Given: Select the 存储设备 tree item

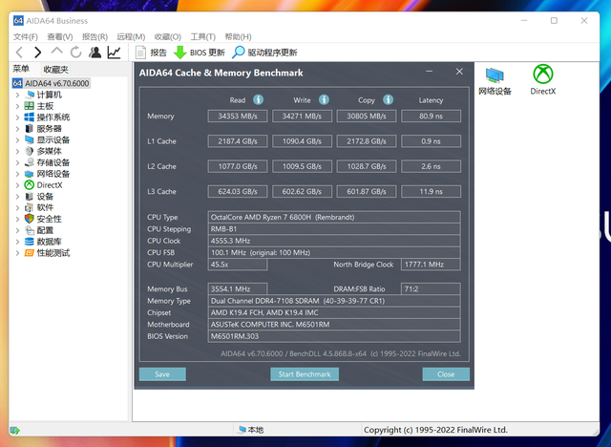Looking at the screenshot, I should (x=53, y=162).
